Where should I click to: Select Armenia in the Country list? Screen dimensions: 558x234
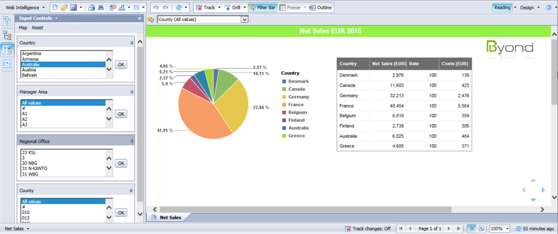point(30,59)
